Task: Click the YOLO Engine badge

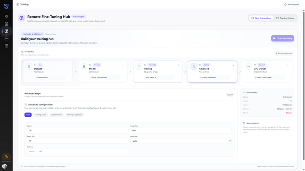Action: [79, 17]
